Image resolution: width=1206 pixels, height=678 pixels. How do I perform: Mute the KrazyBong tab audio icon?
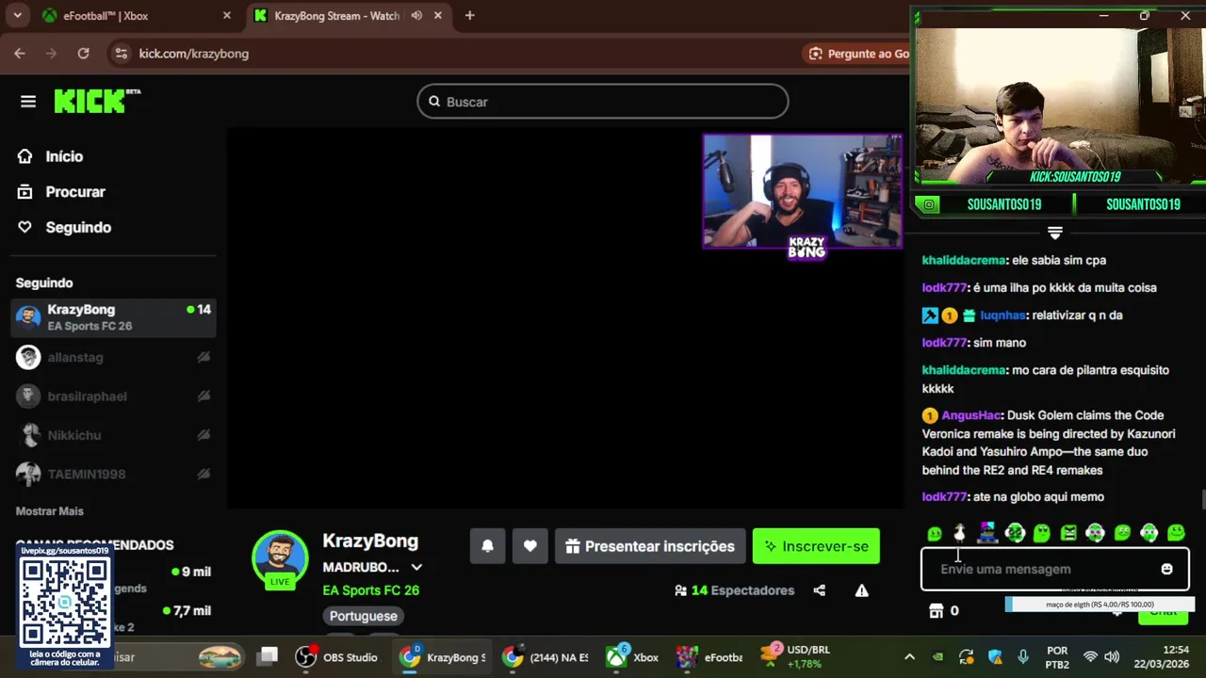[416, 16]
